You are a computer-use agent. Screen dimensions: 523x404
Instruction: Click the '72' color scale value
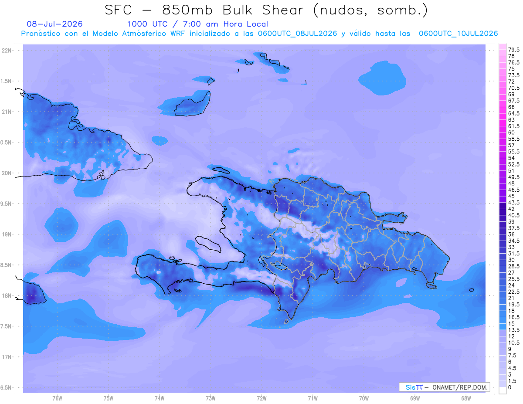pyautogui.click(x=512, y=81)
